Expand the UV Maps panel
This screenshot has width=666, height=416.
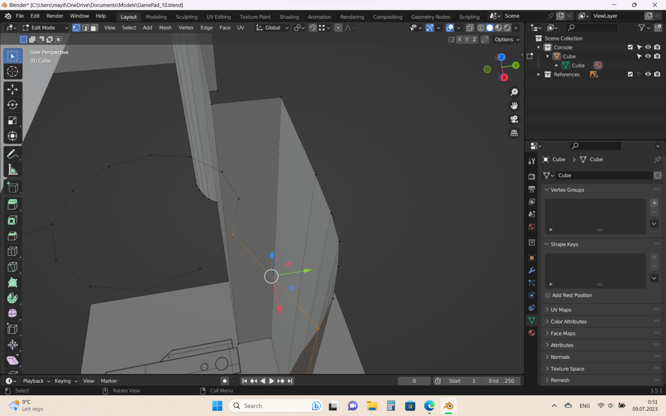(x=561, y=310)
